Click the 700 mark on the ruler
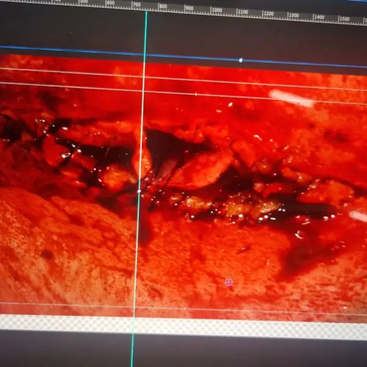The image size is (367, 367). click(x=136, y=5)
